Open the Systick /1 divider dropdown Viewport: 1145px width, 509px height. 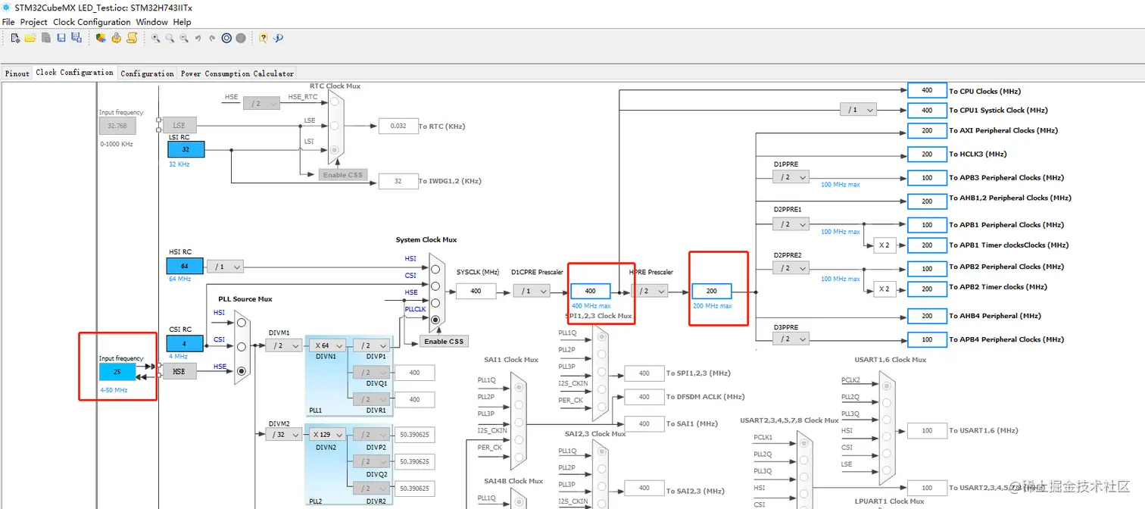(x=858, y=110)
